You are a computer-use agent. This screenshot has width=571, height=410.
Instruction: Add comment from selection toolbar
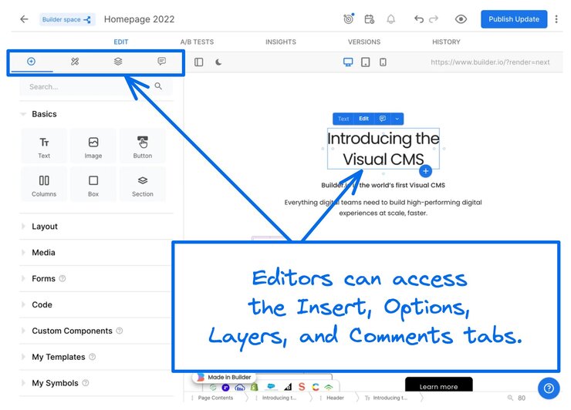(x=383, y=119)
